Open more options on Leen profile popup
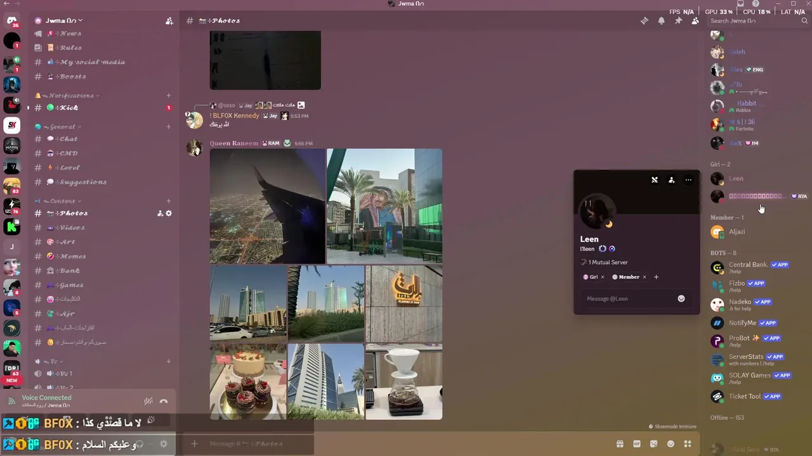This screenshot has width=812, height=456. tap(688, 180)
